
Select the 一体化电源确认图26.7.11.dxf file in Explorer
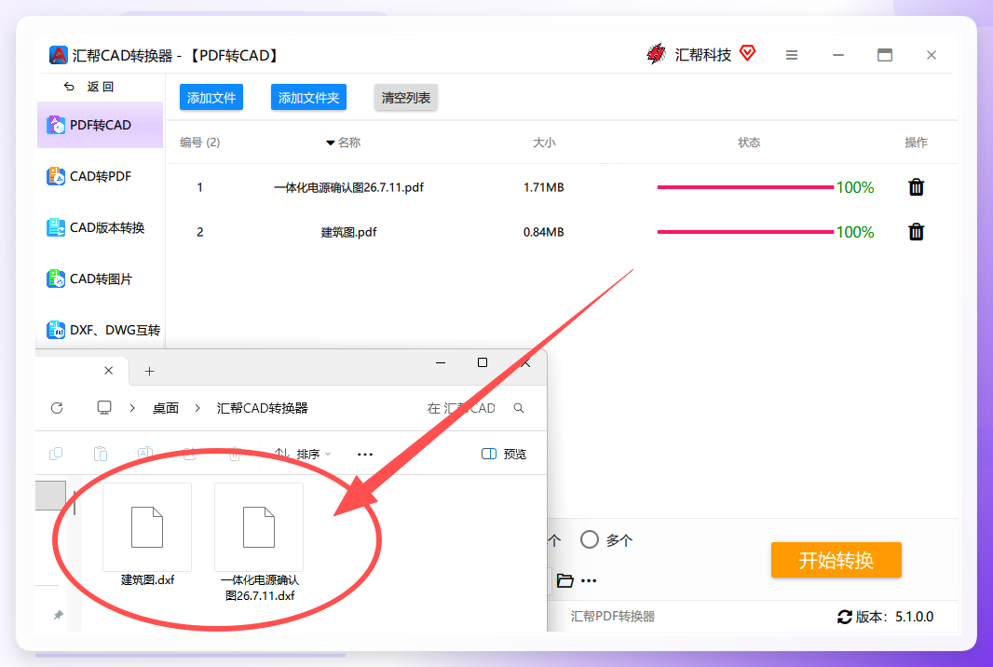(259, 543)
